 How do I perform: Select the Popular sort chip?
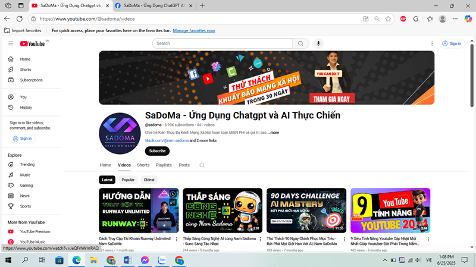[x=128, y=180]
